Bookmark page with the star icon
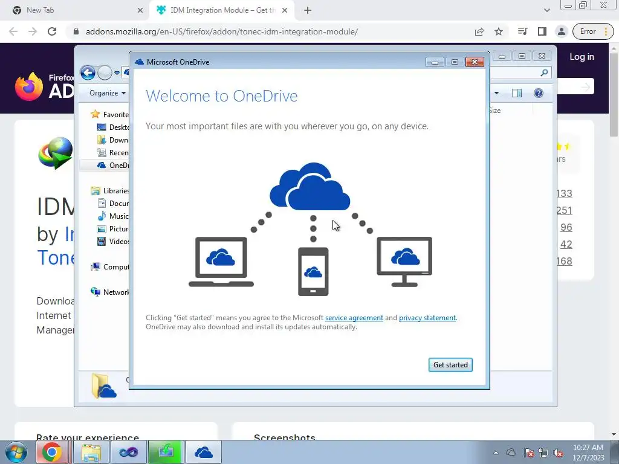Screen dimensions: 619x464 (499, 31)
